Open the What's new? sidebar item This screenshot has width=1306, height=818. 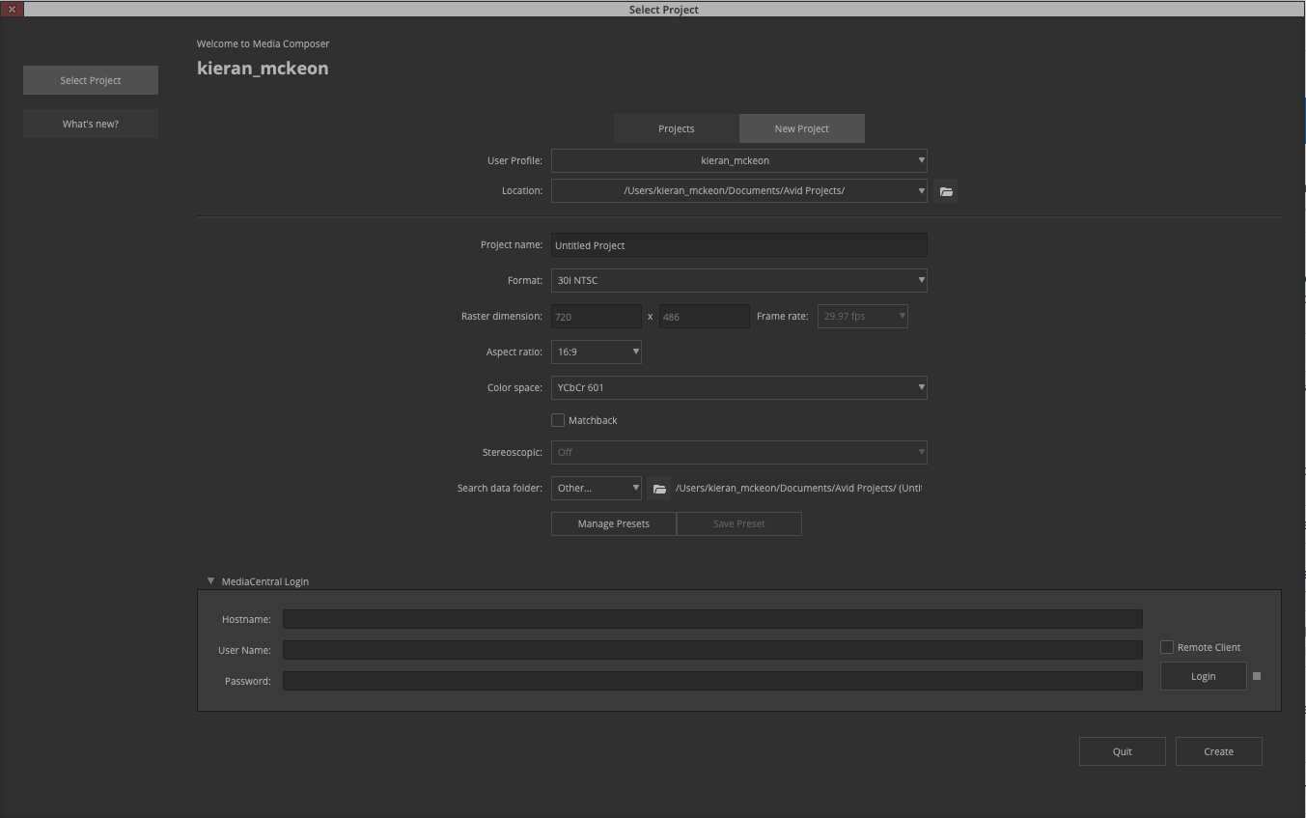91,124
